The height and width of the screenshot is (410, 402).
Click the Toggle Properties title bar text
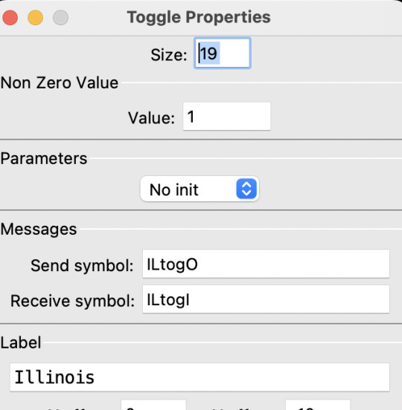199,17
